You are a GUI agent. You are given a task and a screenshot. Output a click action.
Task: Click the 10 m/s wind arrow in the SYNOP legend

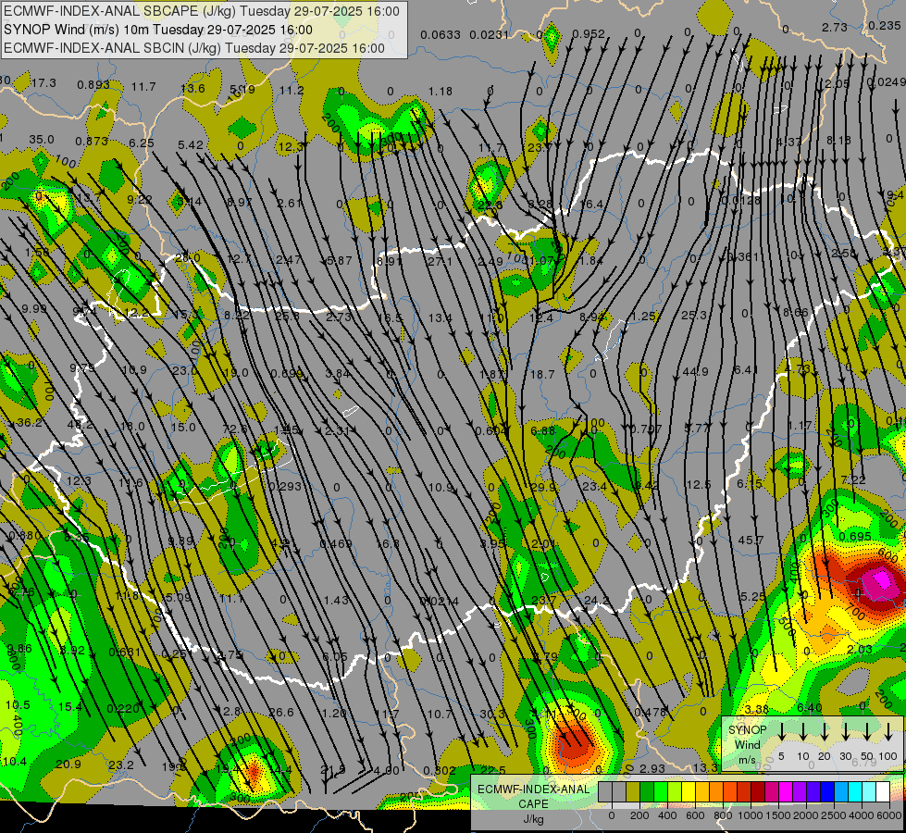pyautogui.click(x=803, y=732)
